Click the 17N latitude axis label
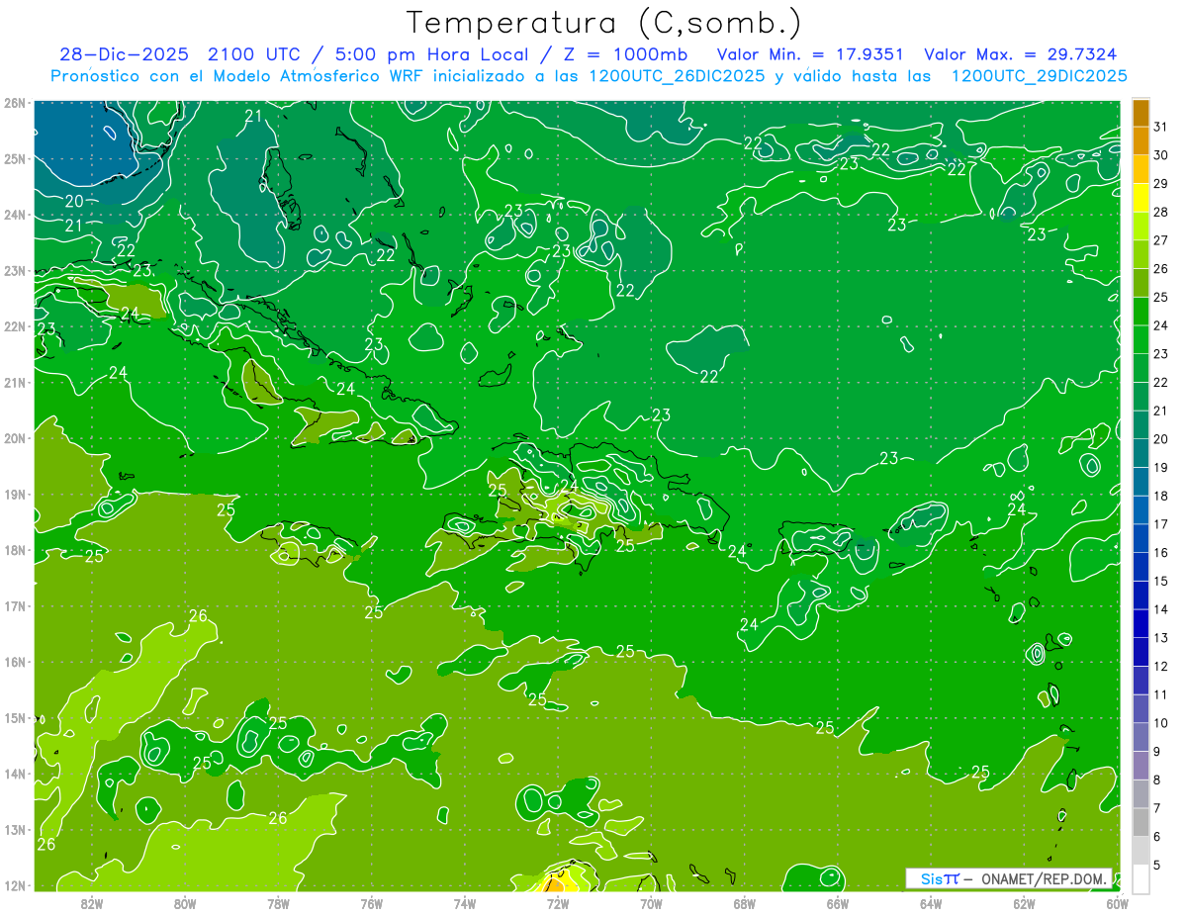 tap(15, 606)
